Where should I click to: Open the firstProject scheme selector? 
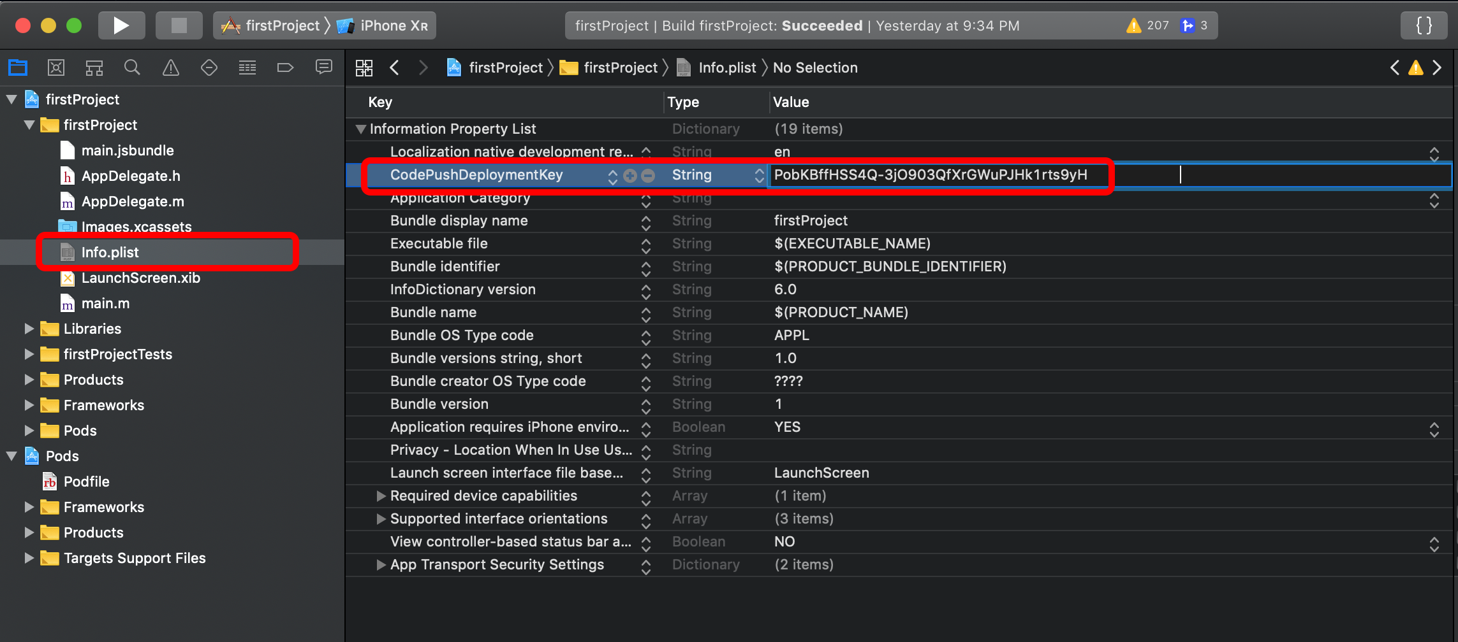272,25
